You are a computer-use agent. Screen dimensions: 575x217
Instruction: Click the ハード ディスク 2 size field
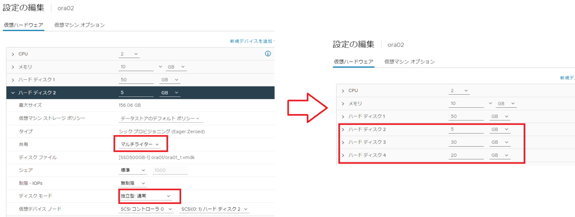pos(136,92)
